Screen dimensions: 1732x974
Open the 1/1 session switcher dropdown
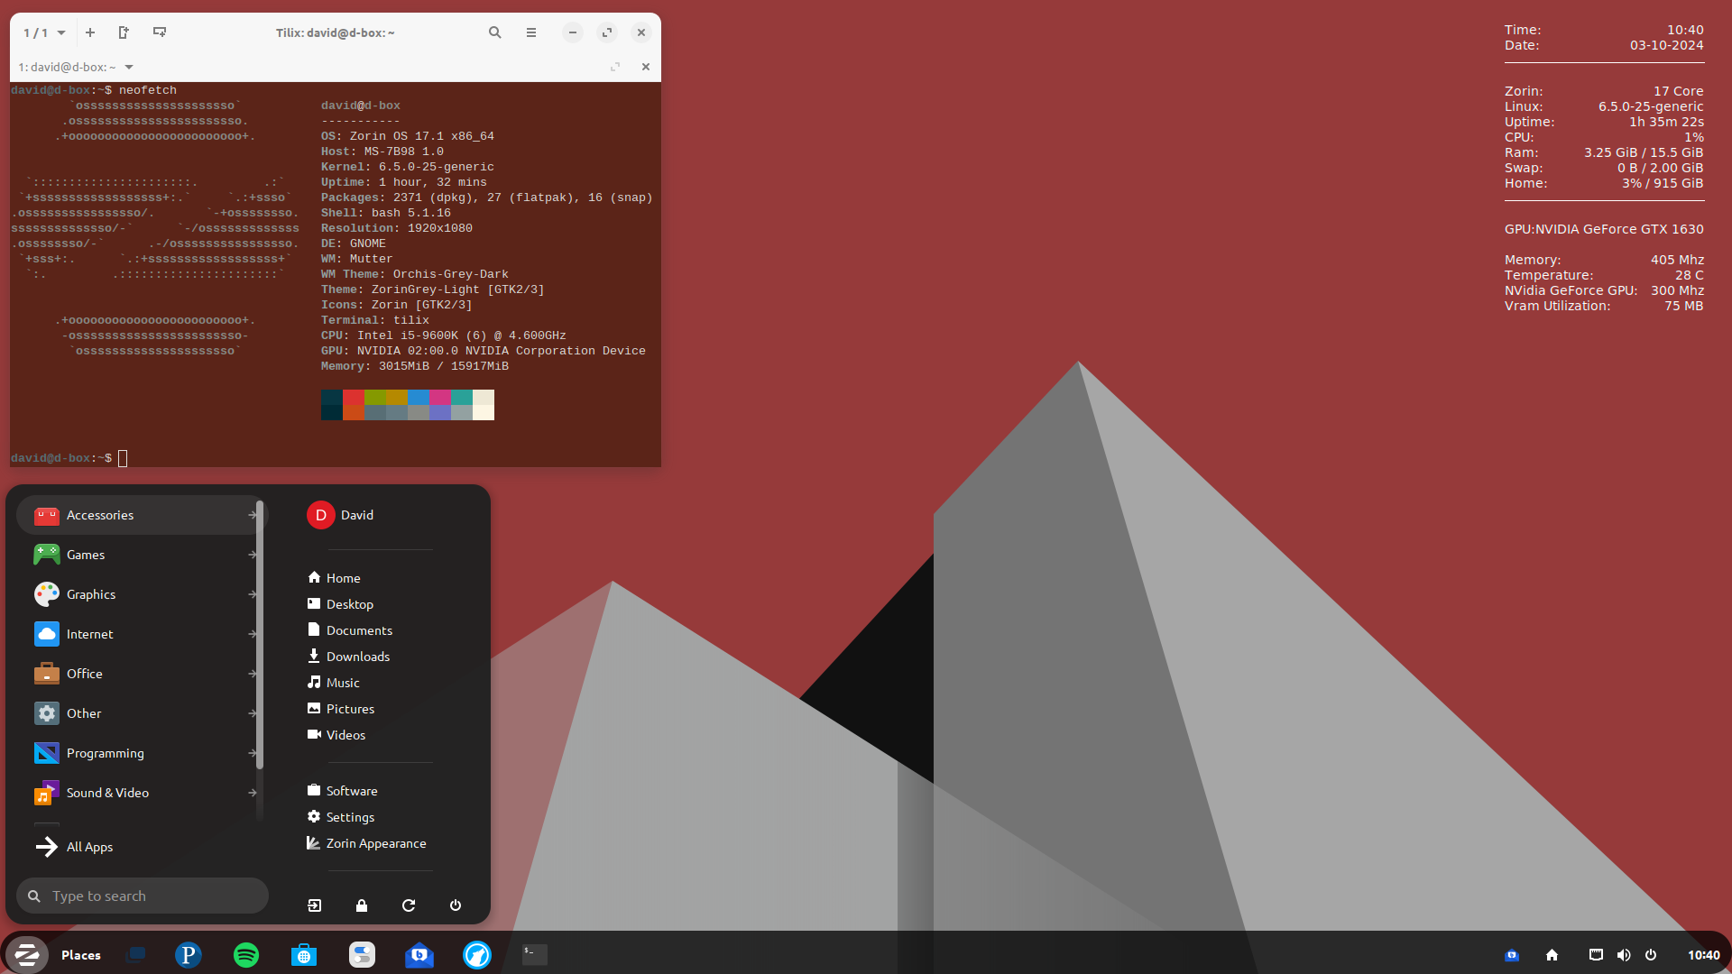44,32
